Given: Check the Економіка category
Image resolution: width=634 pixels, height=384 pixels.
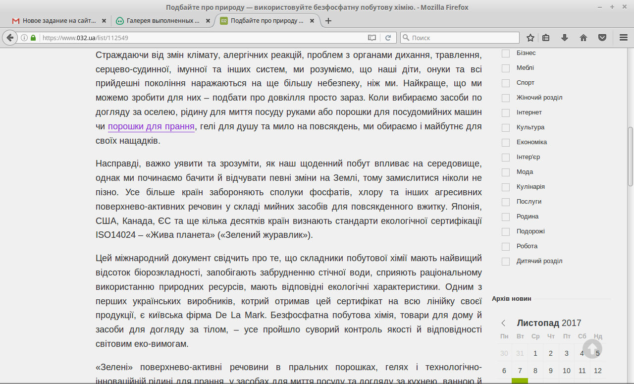Looking at the screenshot, I should (506, 142).
